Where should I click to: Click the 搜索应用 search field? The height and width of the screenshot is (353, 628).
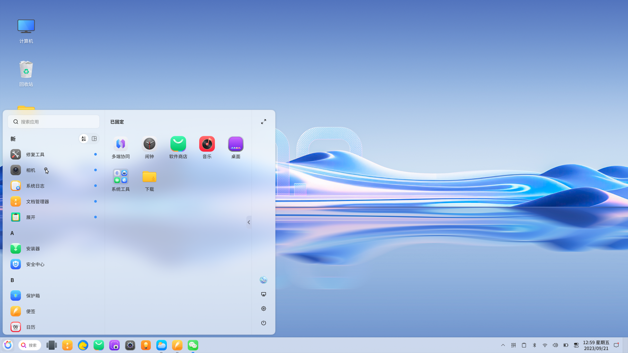click(54, 122)
